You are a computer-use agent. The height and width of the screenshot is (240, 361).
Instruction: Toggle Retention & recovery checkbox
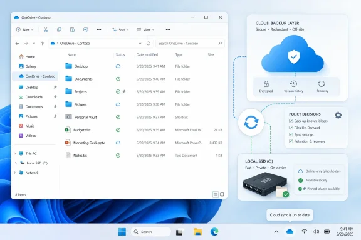coord(291,141)
